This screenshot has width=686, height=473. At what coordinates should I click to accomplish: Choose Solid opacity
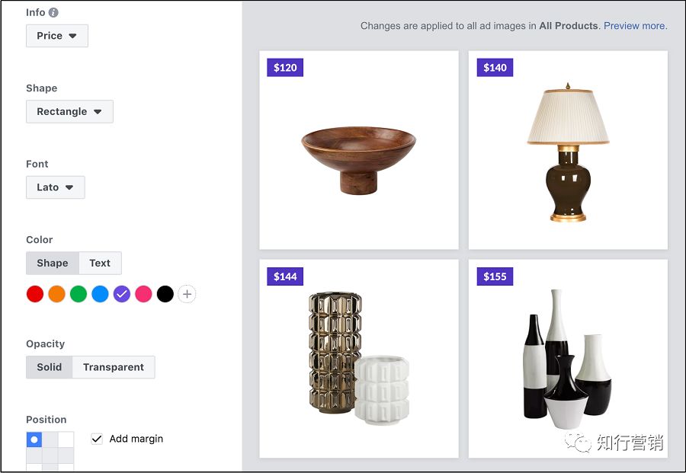(x=50, y=367)
